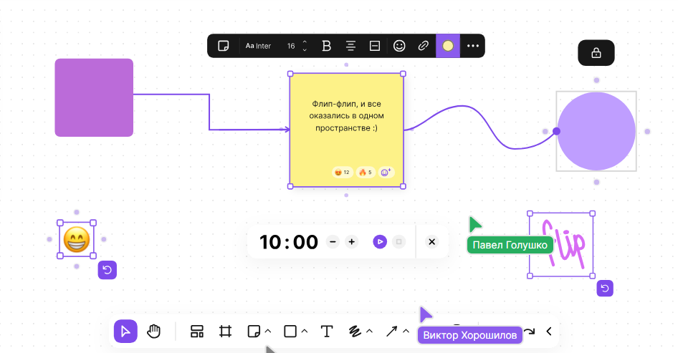
Task: Open the text alignment menu
Action: 351,46
